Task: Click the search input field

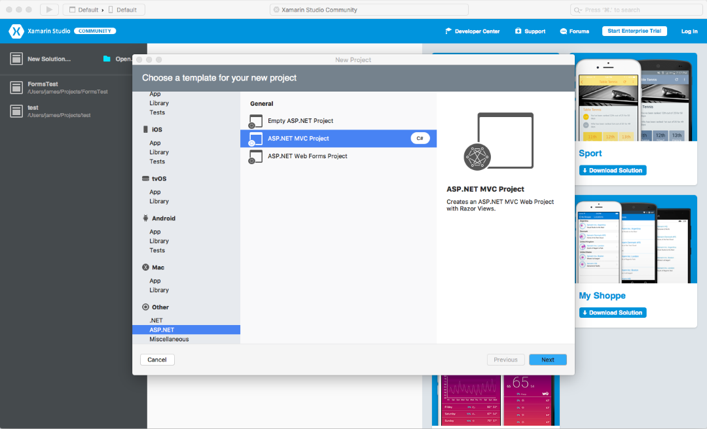Action: point(636,10)
